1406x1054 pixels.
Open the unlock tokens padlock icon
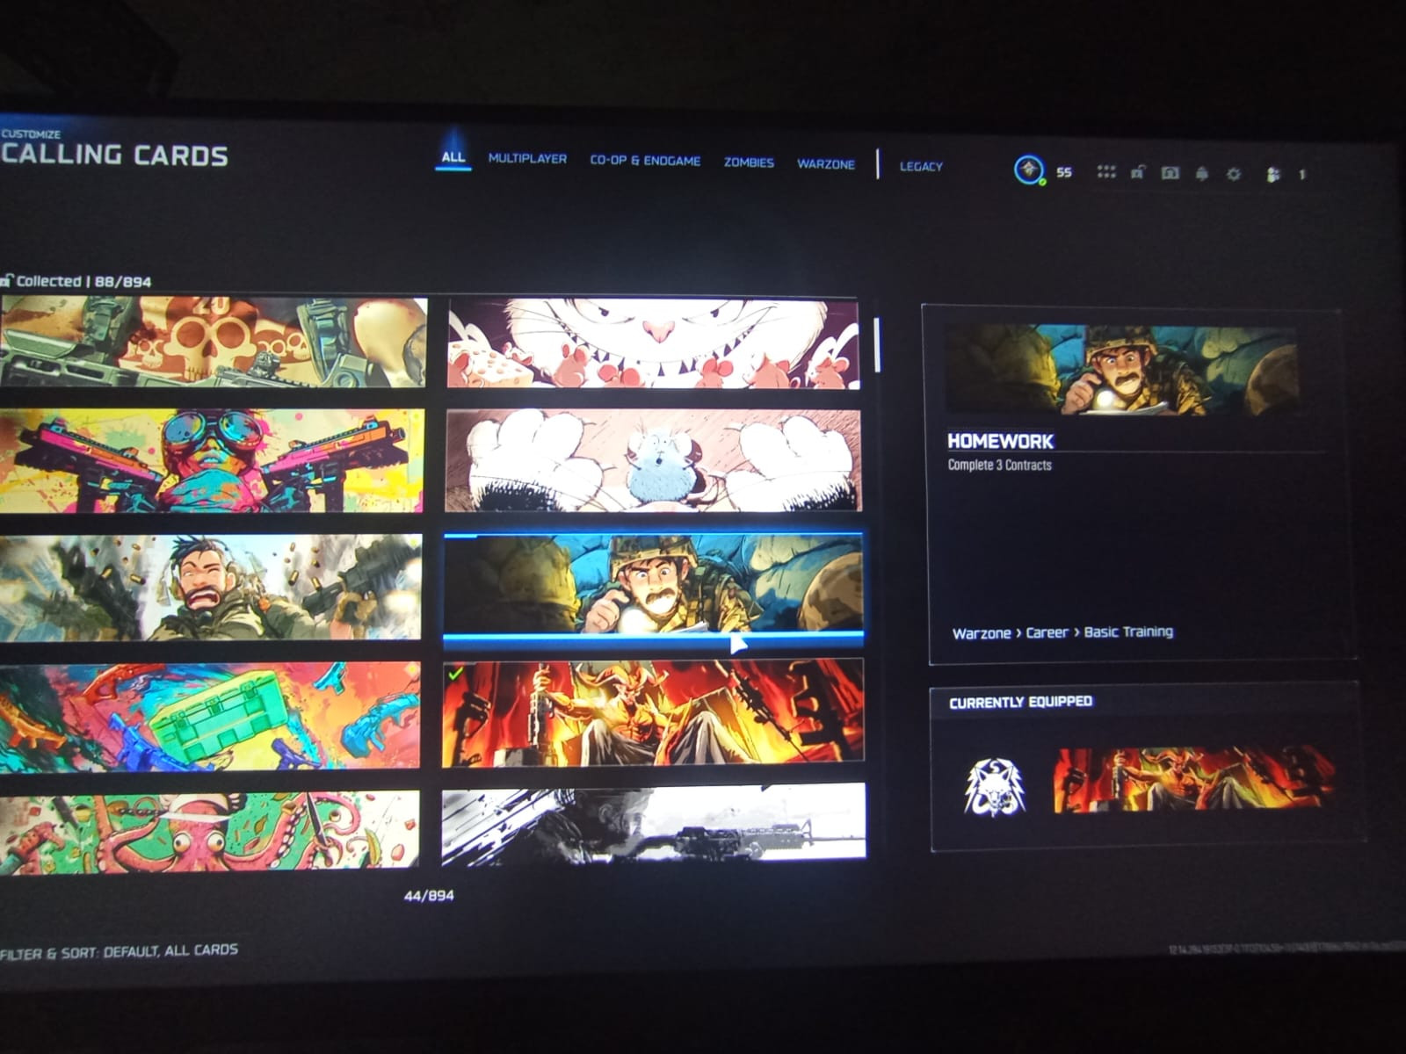point(1138,172)
